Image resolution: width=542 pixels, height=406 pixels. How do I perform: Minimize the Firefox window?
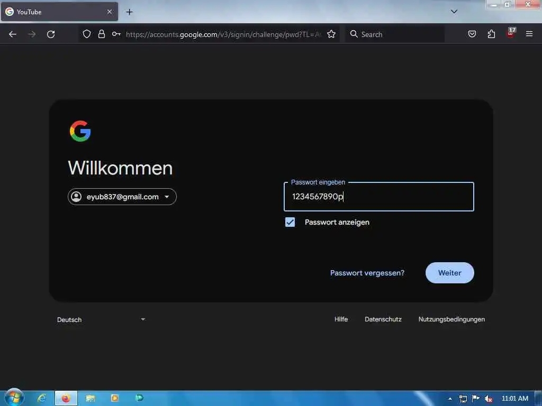coord(494,4)
